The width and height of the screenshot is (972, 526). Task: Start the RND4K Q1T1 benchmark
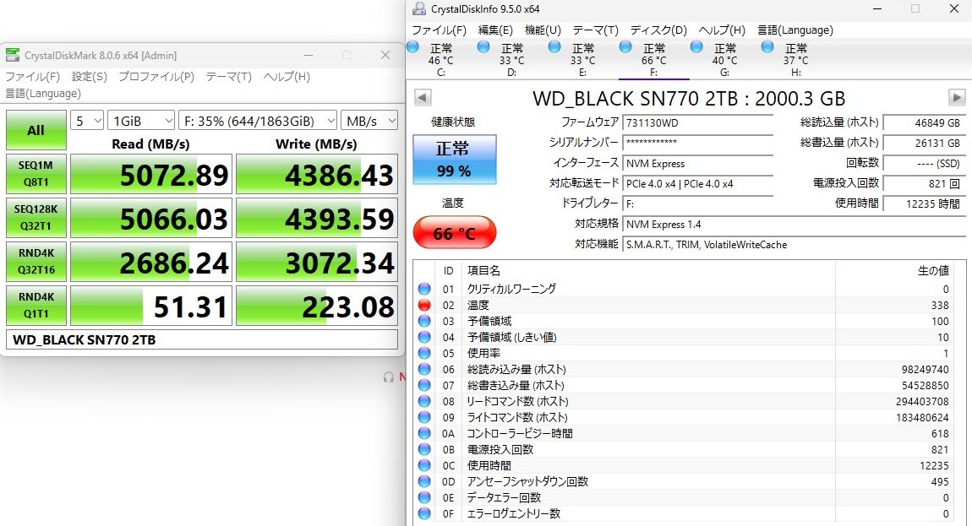pos(36,306)
